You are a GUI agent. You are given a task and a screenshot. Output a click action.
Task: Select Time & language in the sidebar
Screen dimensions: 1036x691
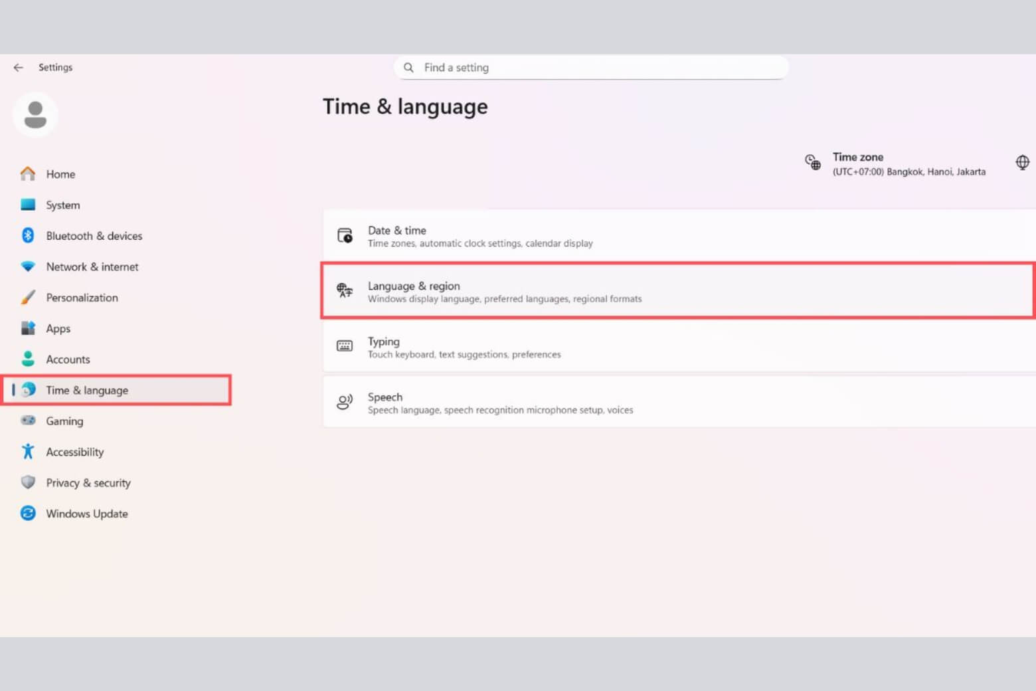[86, 390]
